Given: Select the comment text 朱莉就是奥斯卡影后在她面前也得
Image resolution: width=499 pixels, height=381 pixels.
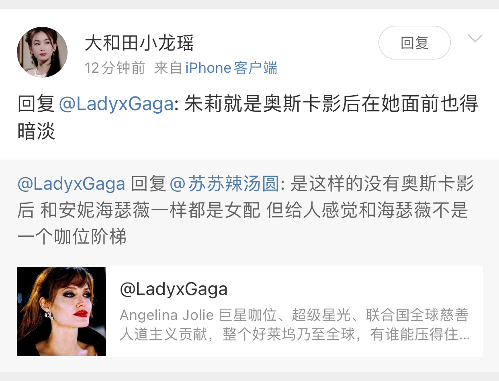Looking at the screenshot, I should pyautogui.click(x=331, y=104).
